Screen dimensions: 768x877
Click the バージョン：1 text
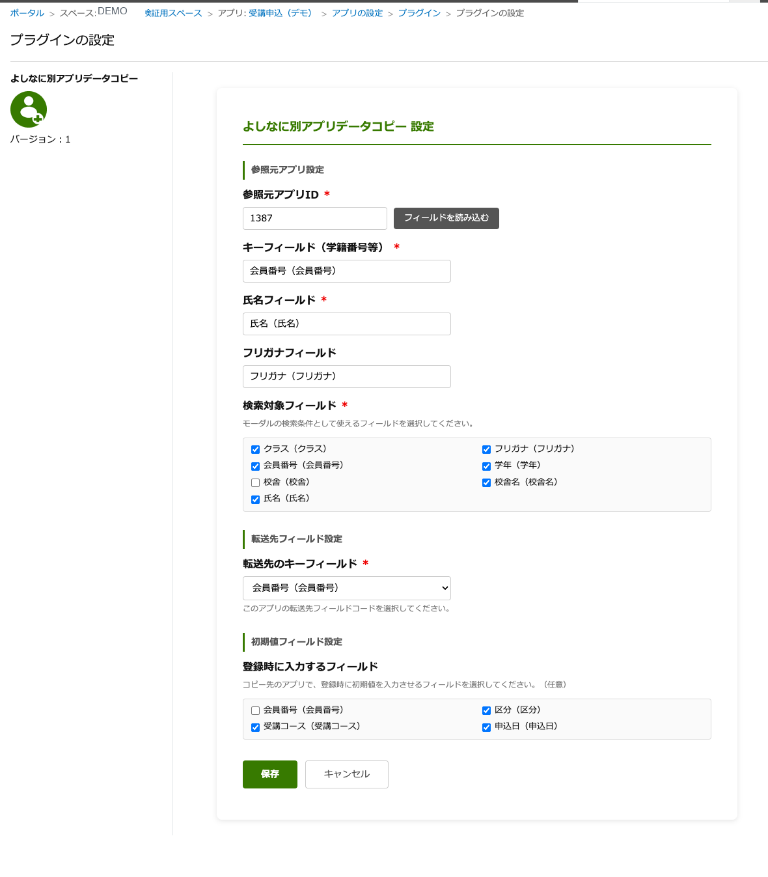point(40,139)
